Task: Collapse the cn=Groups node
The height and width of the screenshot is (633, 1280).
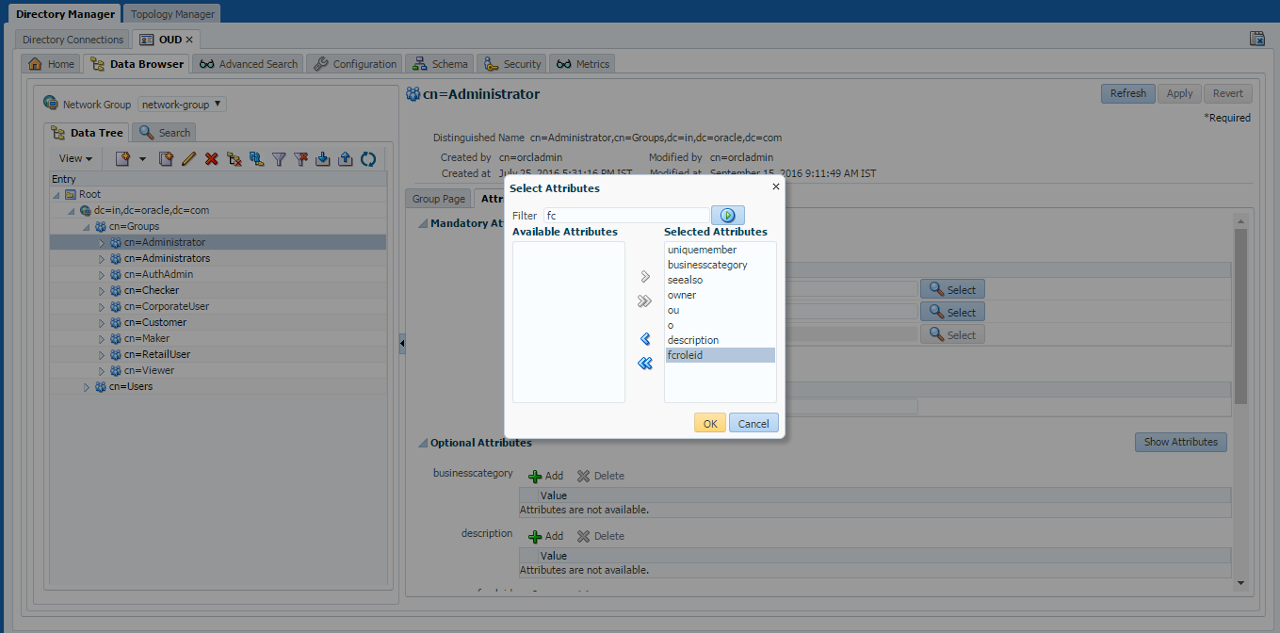Action: 86,227
